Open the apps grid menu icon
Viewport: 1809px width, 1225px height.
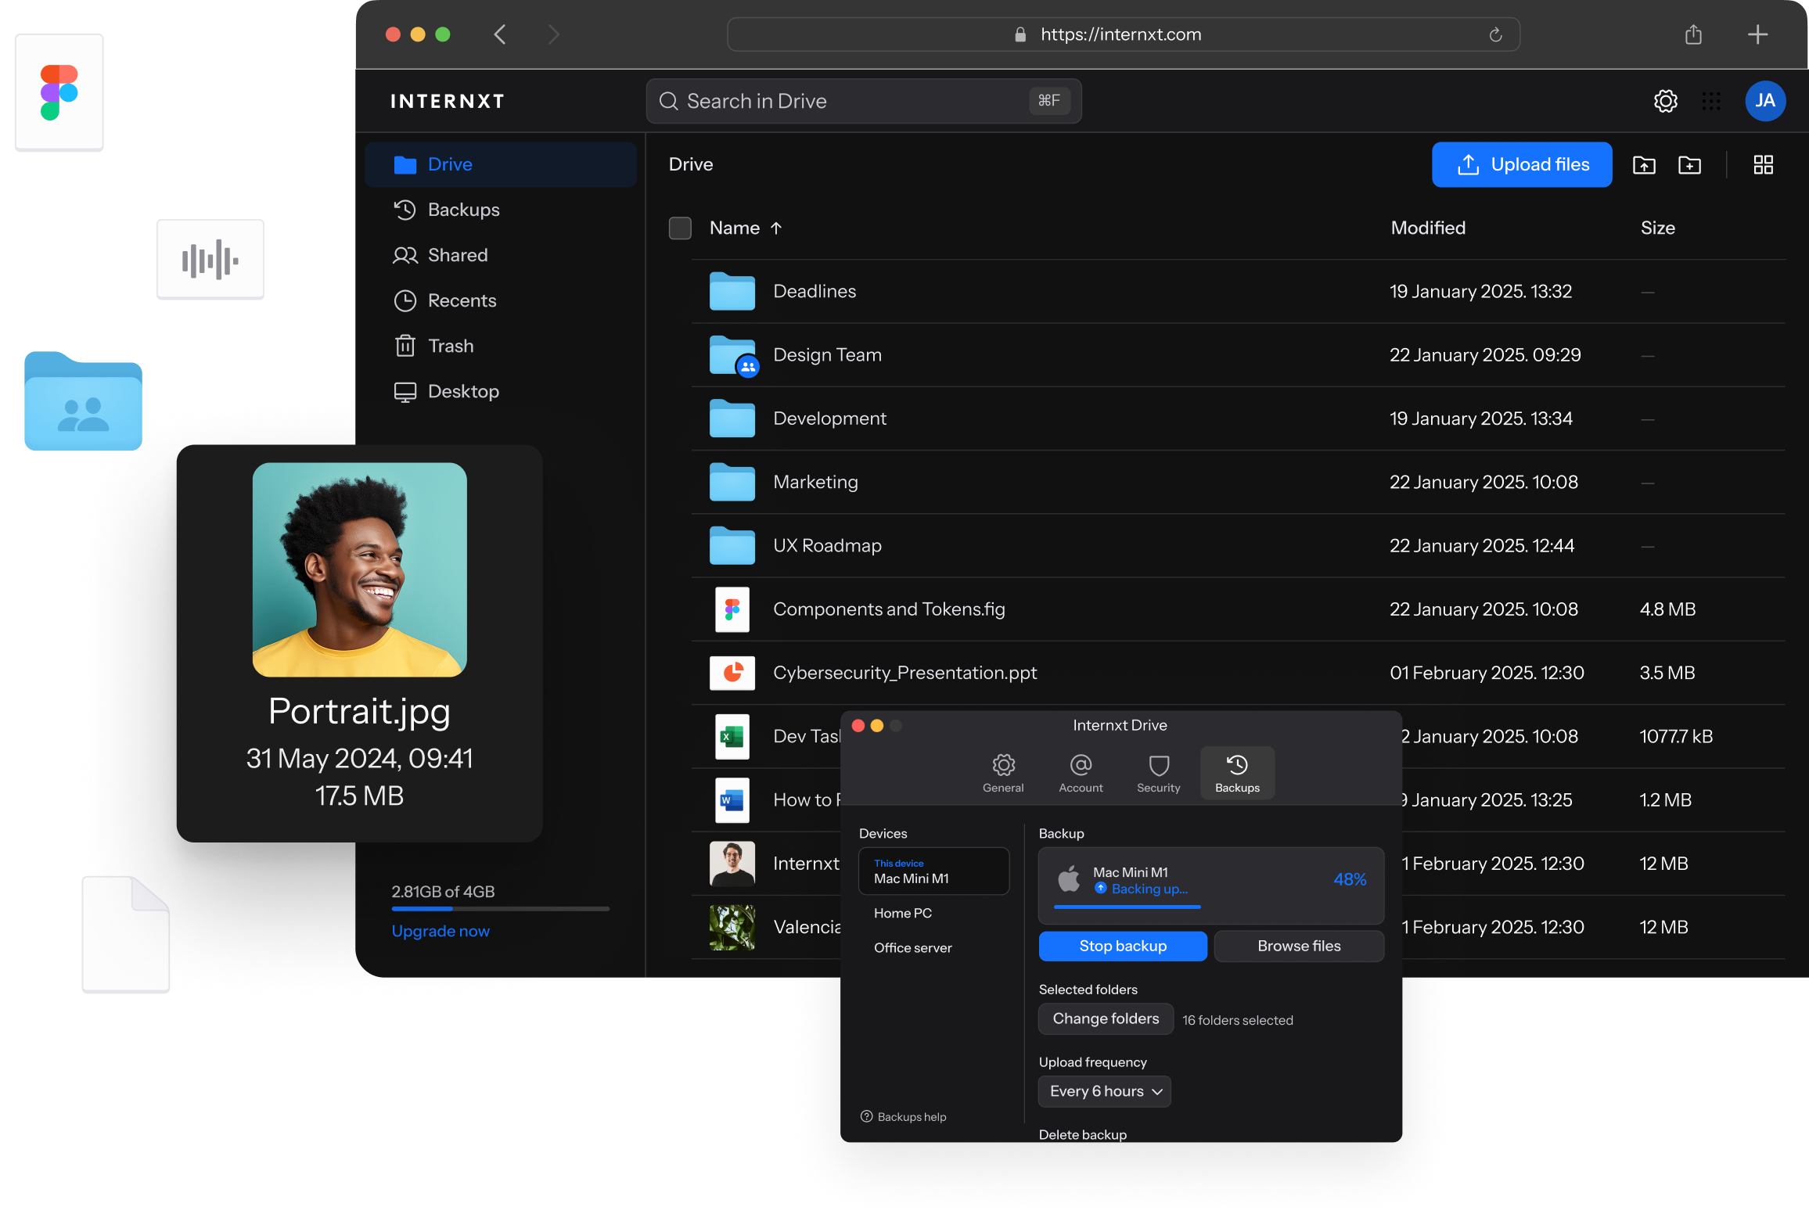[x=1711, y=101]
